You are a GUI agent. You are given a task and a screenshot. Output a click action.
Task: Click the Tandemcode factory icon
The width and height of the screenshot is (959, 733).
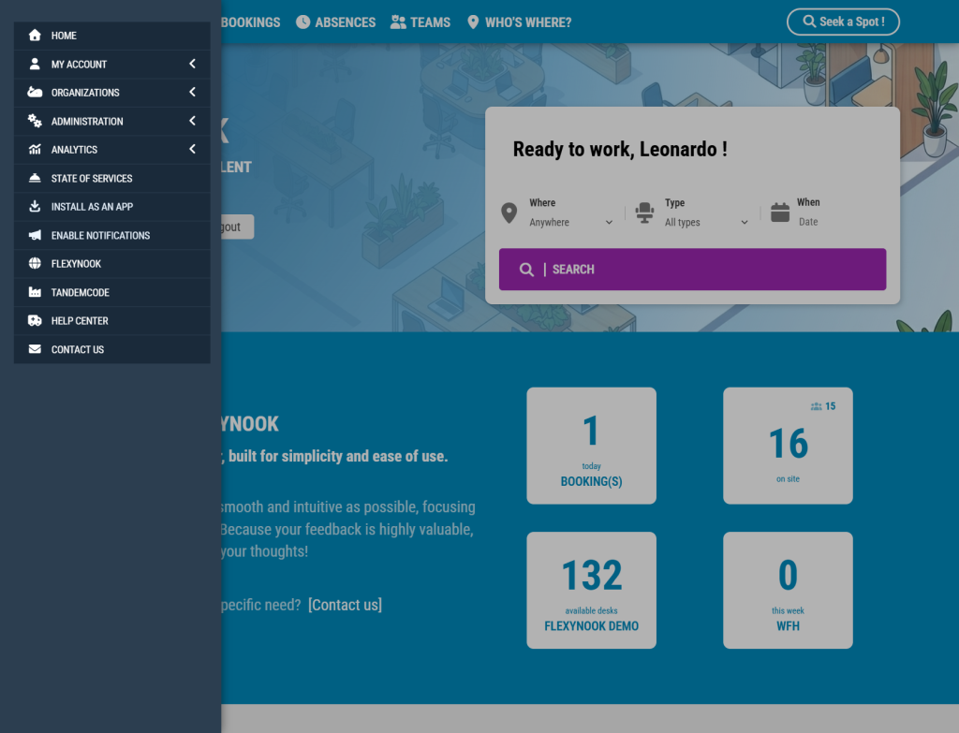(35, 292)
